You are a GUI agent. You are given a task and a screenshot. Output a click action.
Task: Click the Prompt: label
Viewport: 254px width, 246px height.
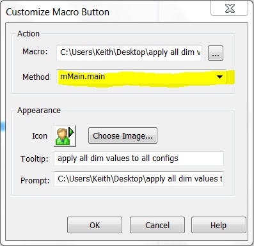tap(35, 181)
